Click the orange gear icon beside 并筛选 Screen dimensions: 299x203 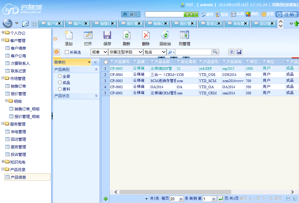57,52
